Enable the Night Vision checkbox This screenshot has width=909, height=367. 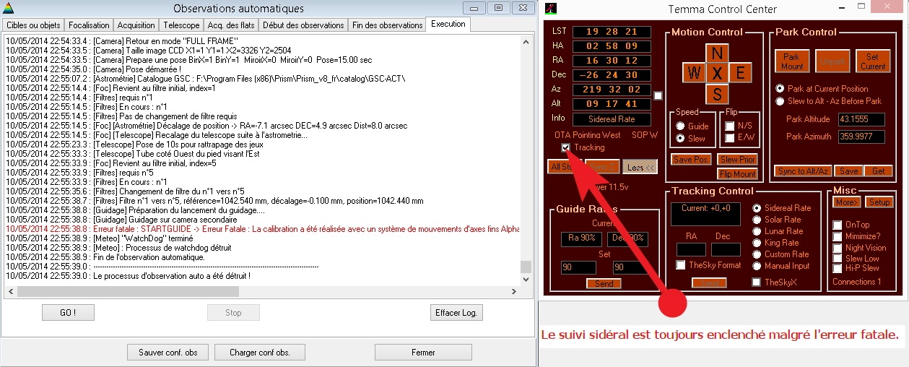tap(837, 248)
